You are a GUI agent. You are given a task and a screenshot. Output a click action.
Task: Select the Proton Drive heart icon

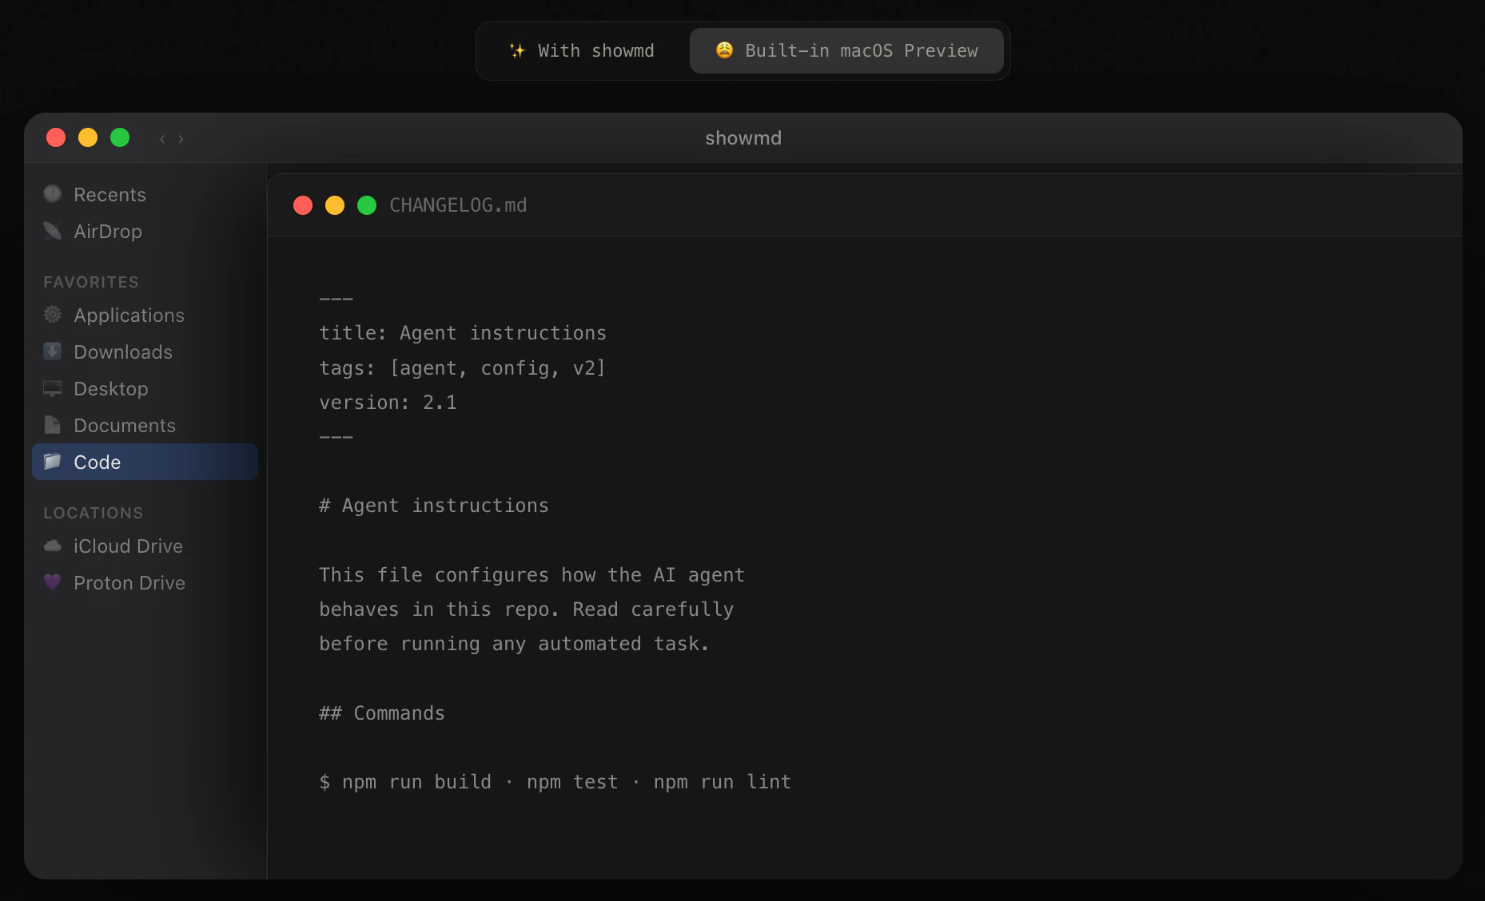pos(53,582)
